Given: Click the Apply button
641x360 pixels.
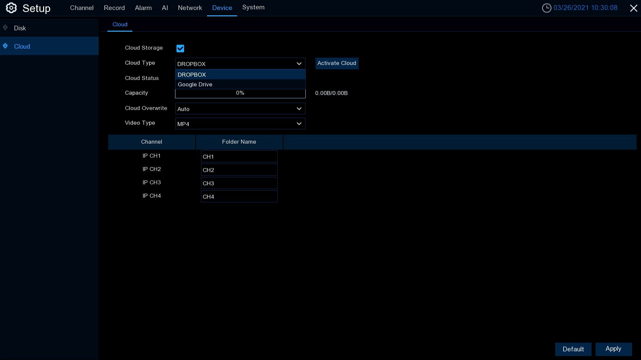Looking at the screenshot, I should [613, 349].
